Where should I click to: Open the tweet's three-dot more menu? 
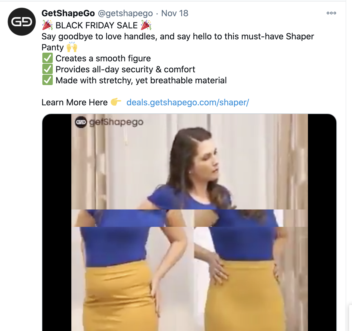(331, 13)
